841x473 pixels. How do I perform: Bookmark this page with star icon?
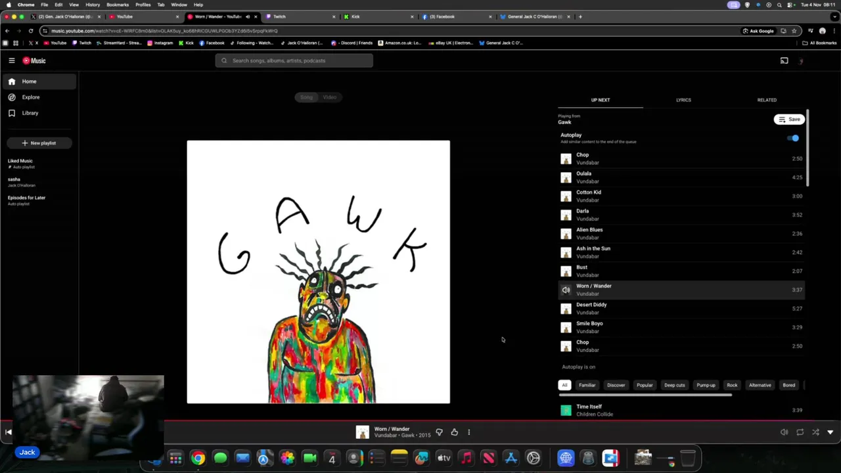click(x=794, y=31)
